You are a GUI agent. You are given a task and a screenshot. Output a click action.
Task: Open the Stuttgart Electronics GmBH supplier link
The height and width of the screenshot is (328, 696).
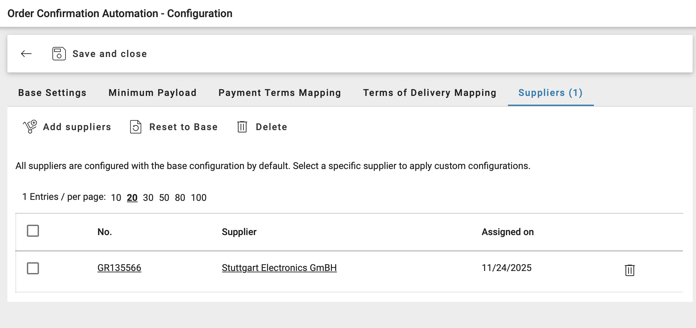click(279, 268)
